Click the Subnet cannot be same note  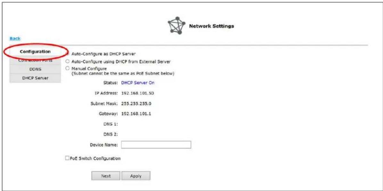123,73
